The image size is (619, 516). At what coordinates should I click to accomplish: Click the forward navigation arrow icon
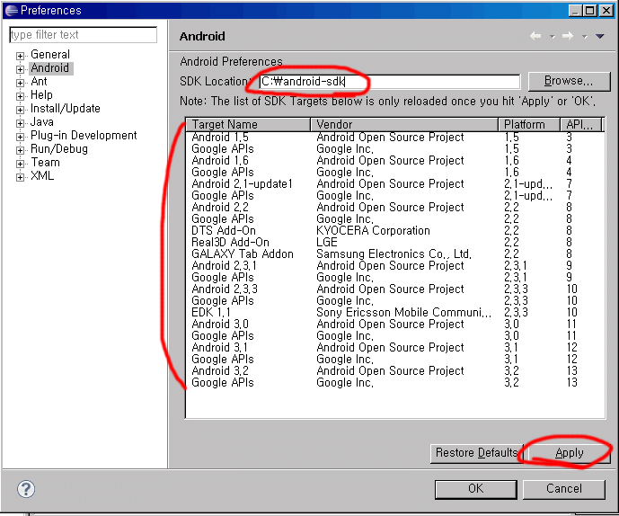(568, 36)
